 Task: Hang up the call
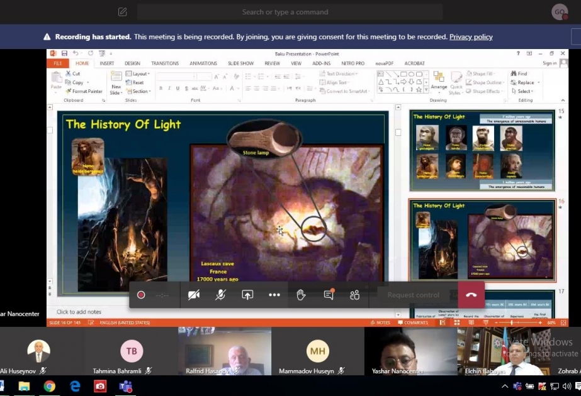tap(471, 295)
